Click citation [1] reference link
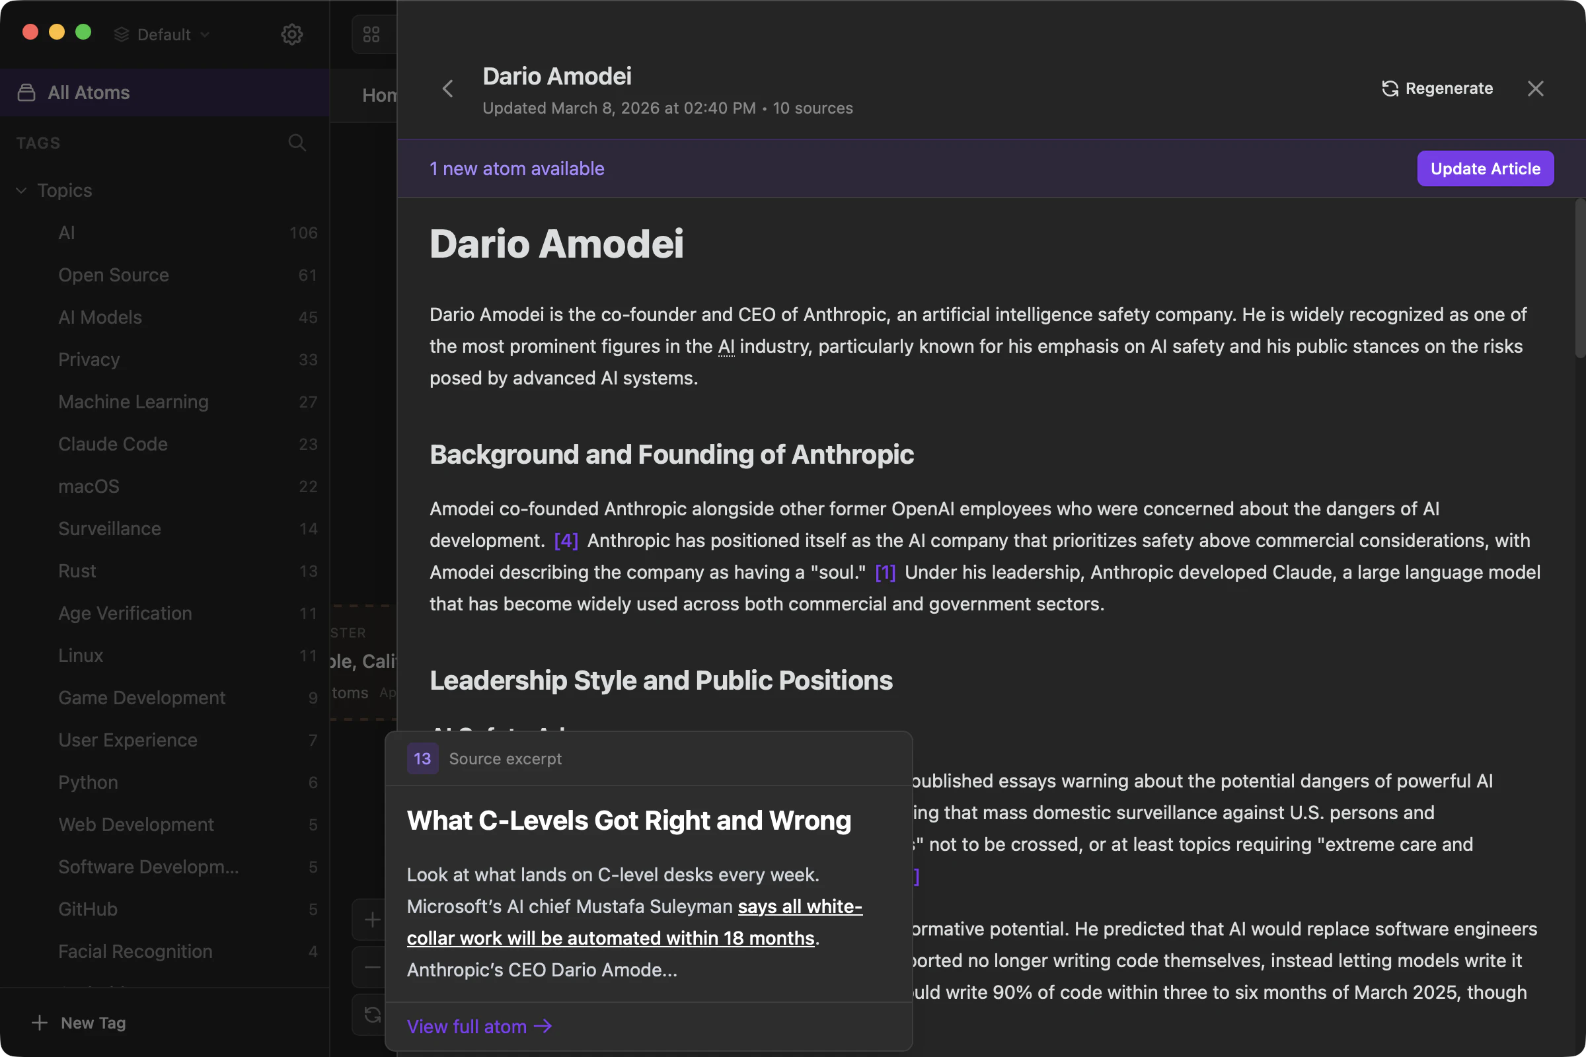 click(x=885, y=572)
